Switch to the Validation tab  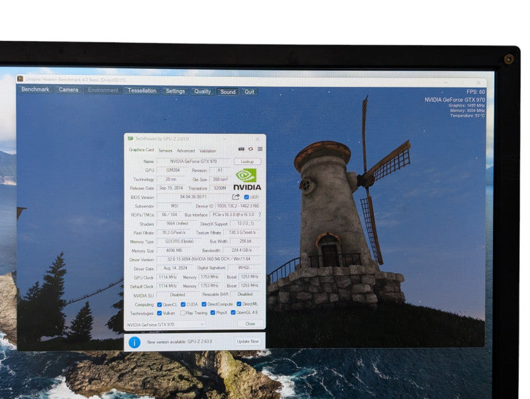[x=207, y=151]
